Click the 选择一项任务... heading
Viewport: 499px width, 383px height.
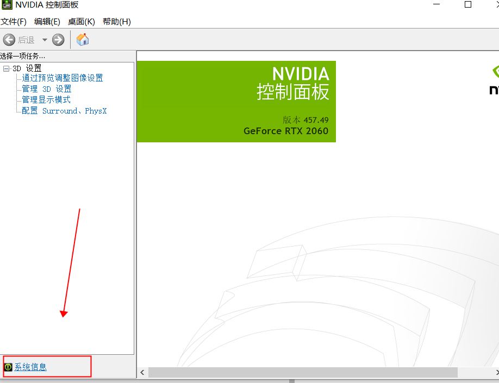click(23, 56)
